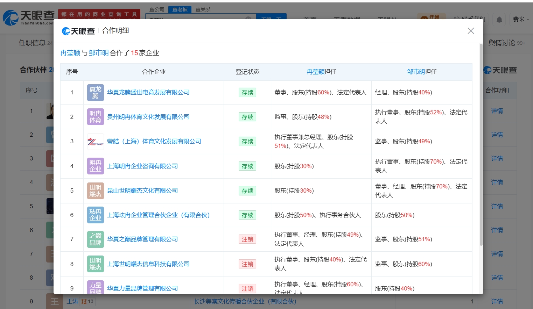
Task: Expand 费米 user dropdown in background page
Action: click(x=521, y=20)
